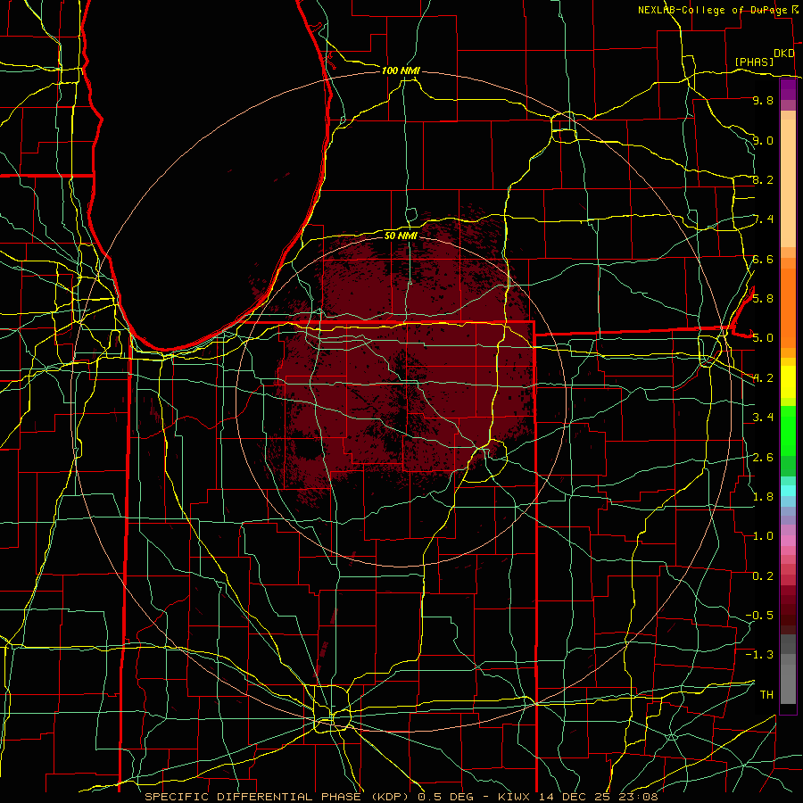803x803 pixels.
Task: Click the 1.8 legend value
Action: (763, 496)
